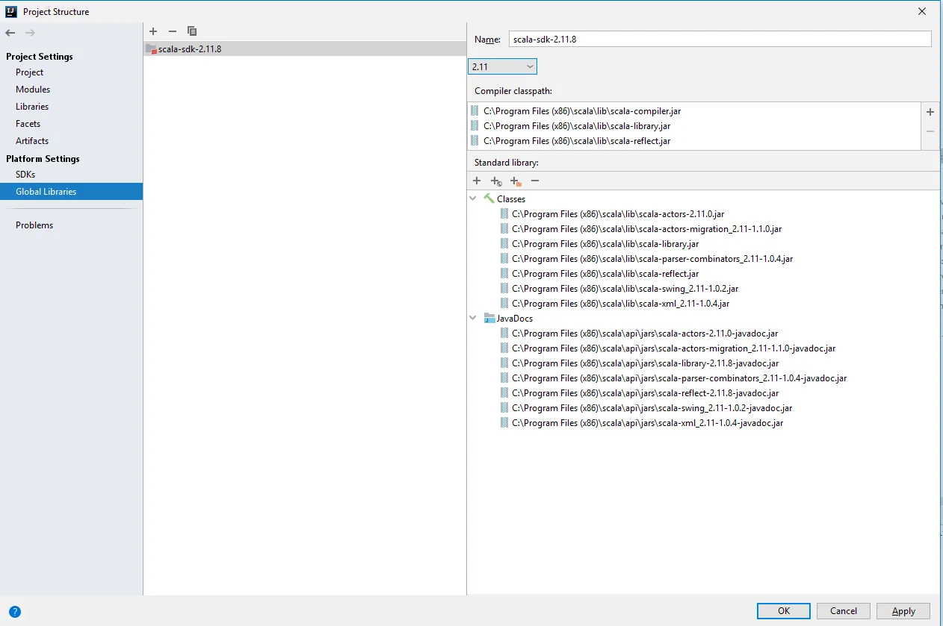The image size is (943, 626).
Task: Click the library Name input field
Action: [x=720, y=40]
